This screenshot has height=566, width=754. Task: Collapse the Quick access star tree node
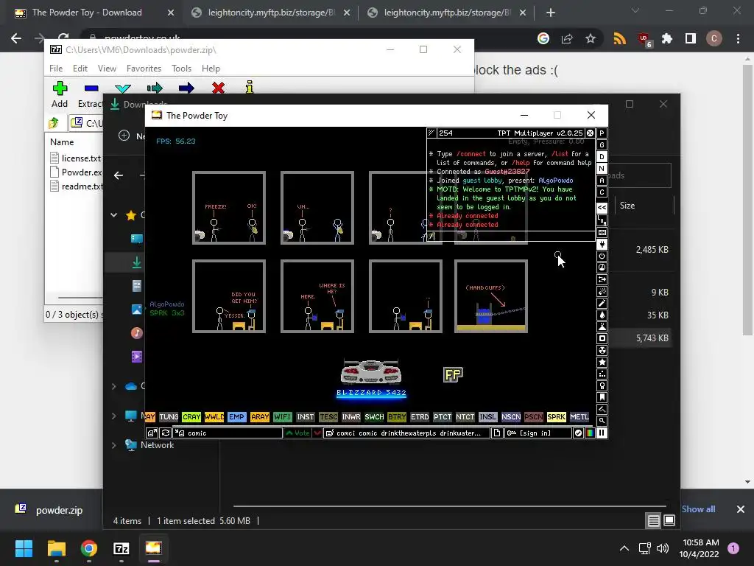pyautogui.click(x=114, y=215)
